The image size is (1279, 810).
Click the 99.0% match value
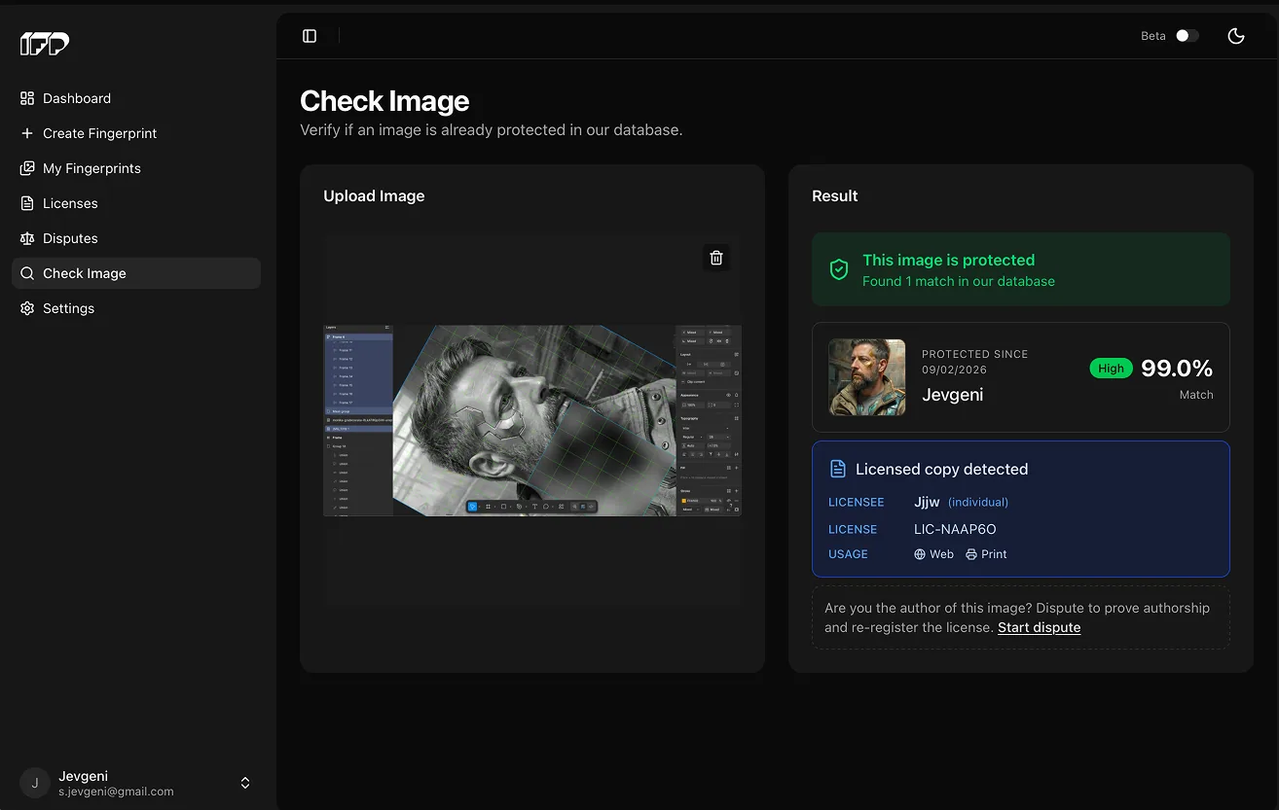pos(1177,369)
